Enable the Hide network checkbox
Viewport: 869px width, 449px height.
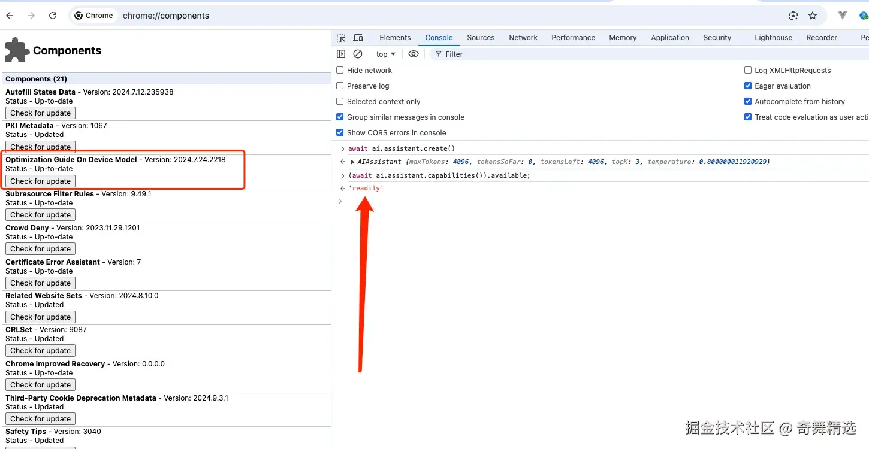(x=340, y=70)
